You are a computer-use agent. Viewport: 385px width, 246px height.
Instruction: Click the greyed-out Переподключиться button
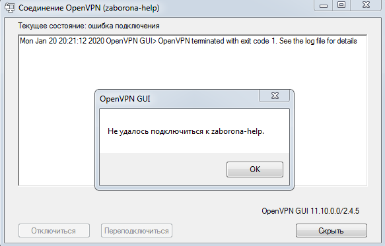click(137, 231)
